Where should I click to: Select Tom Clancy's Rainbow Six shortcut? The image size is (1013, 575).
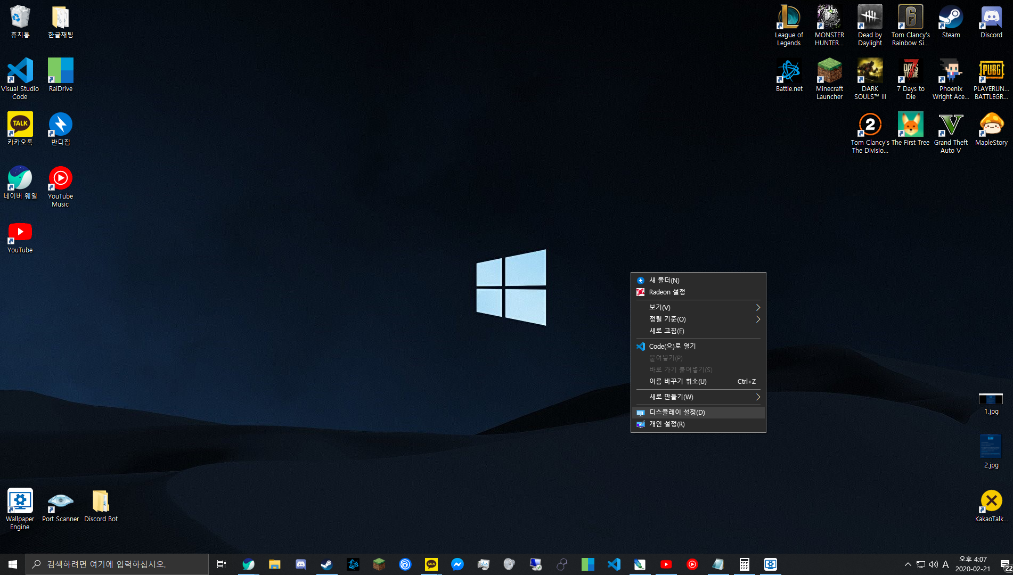click(910, 26)
